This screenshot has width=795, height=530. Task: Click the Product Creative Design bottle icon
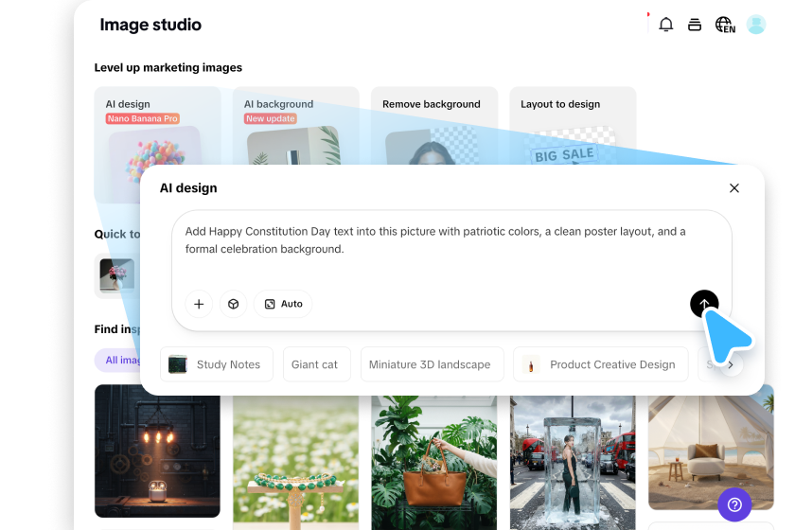pyautogui.click(x=531, y=364)
